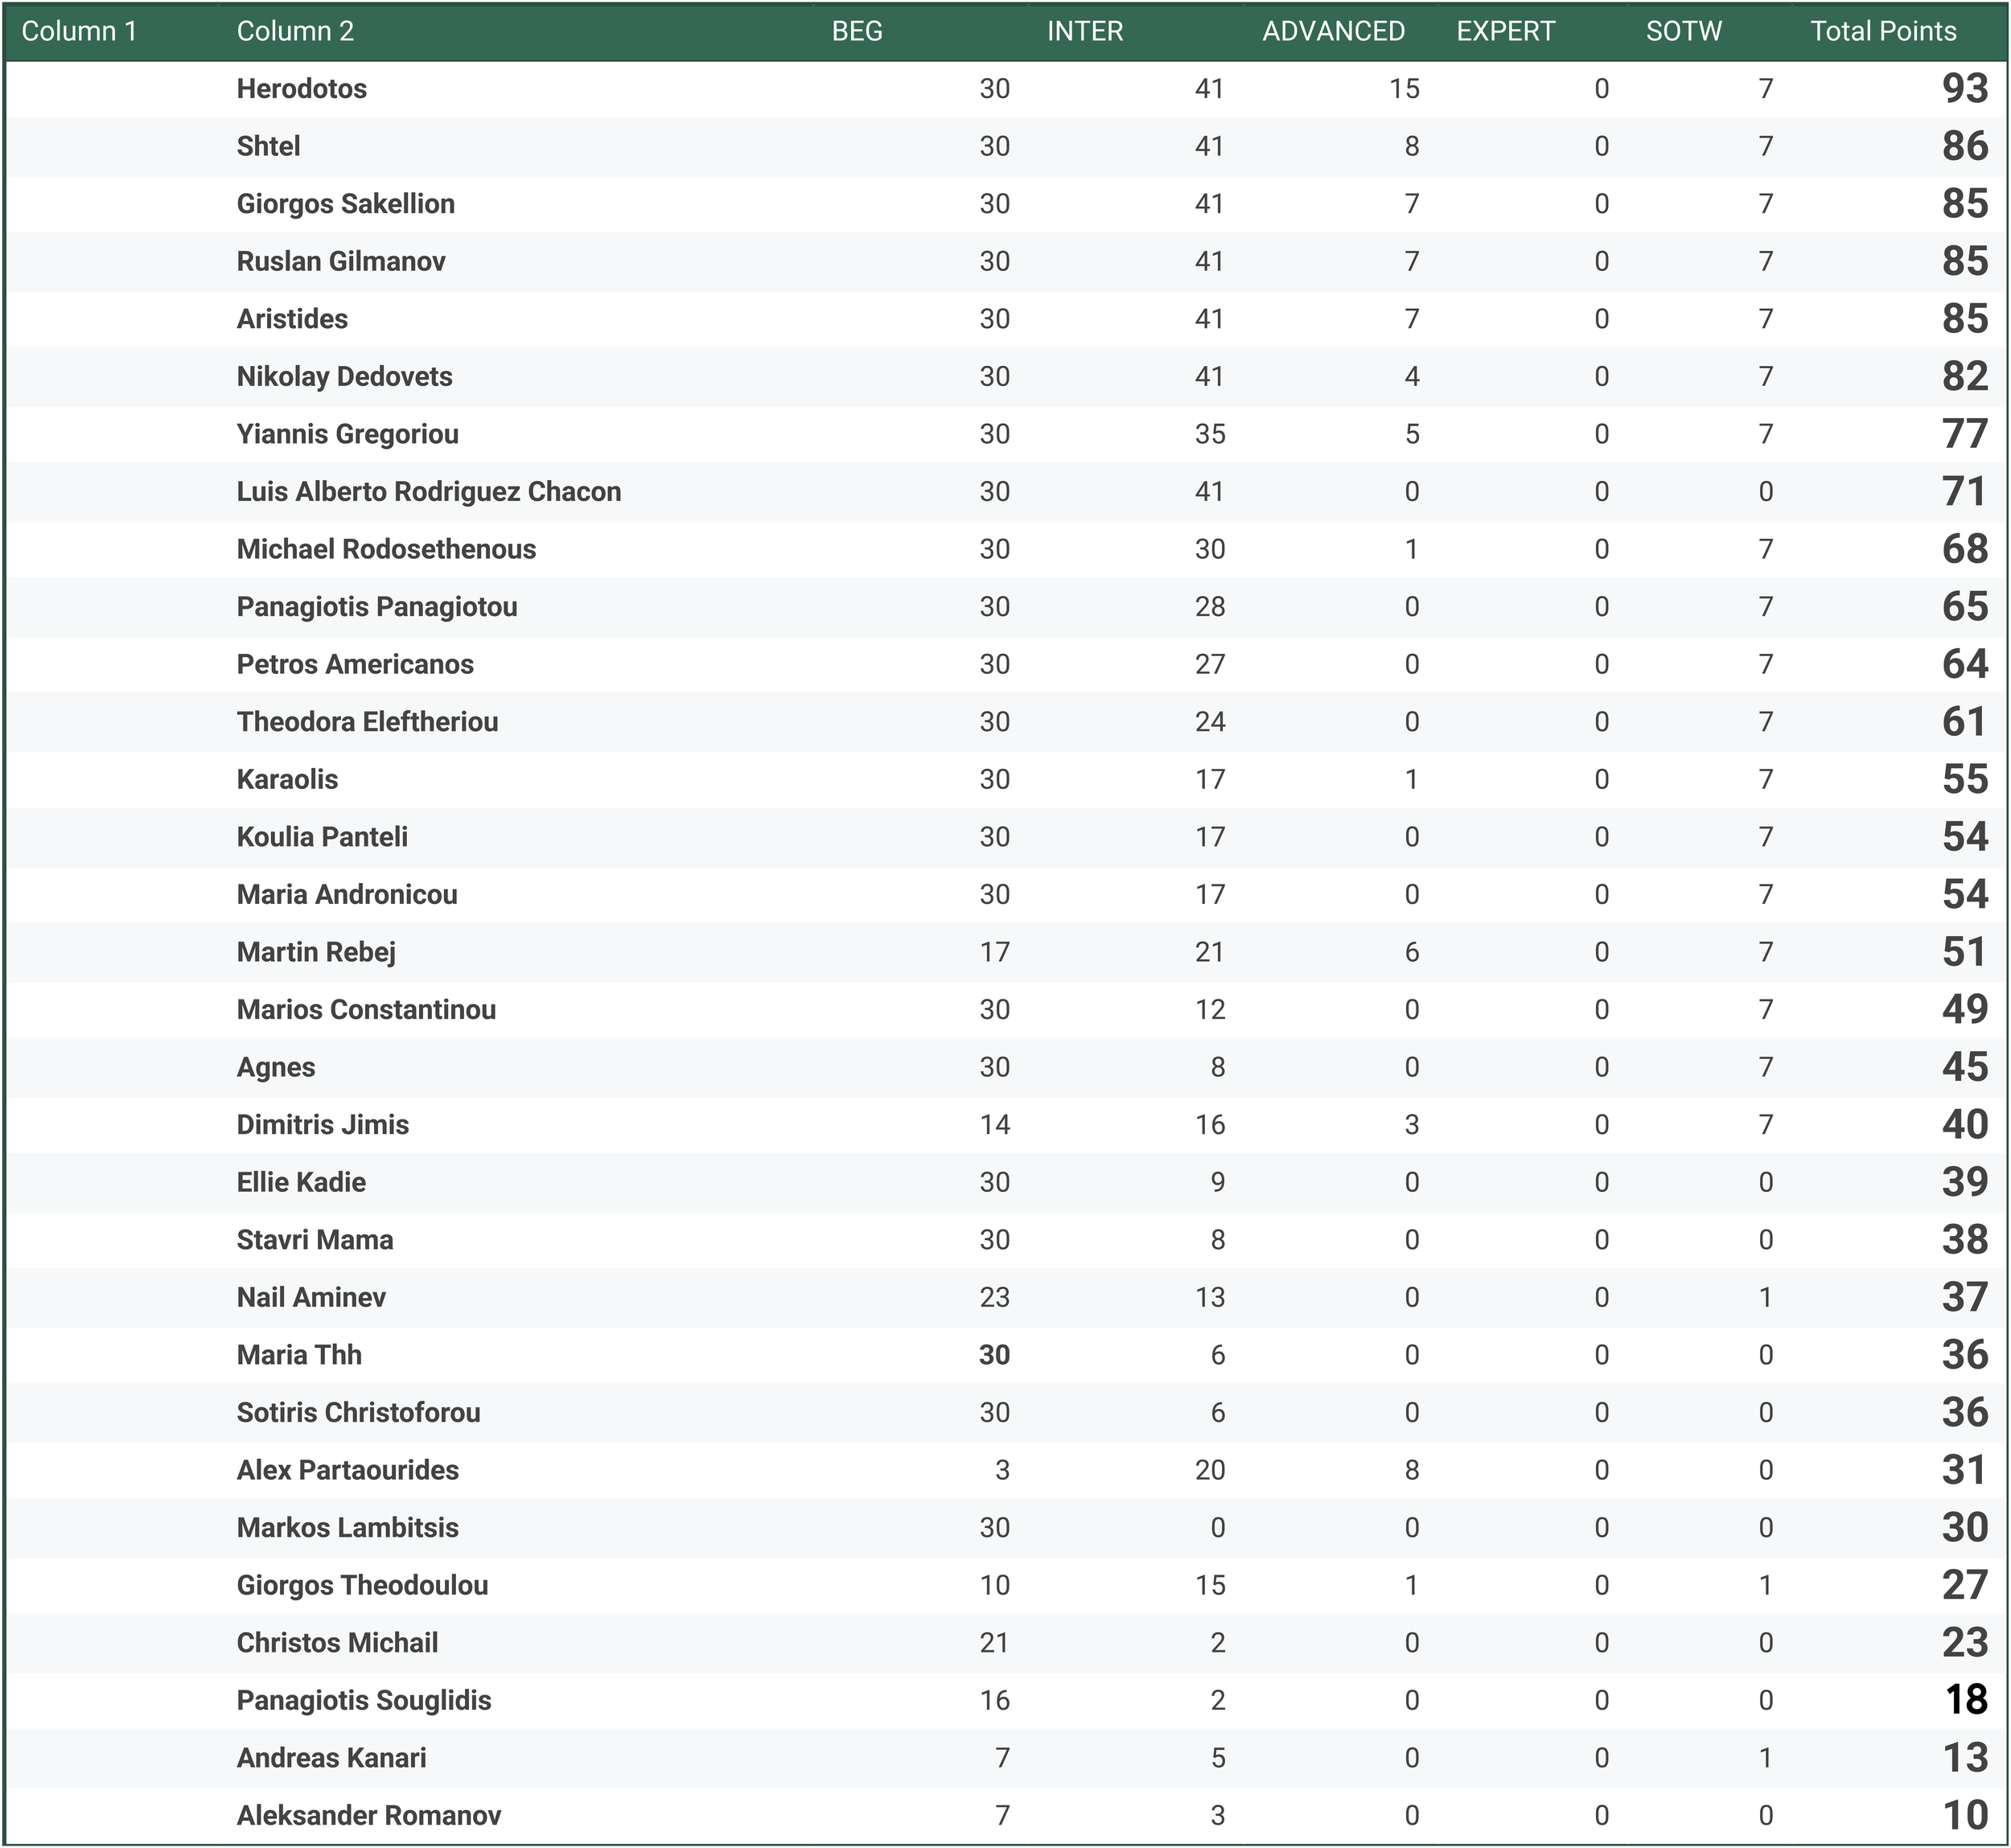The height and width of the screenshot is (1848, 2011).
Task: Click Panagiotis Souglidis total 18
Action: tap(1964, 1700)
